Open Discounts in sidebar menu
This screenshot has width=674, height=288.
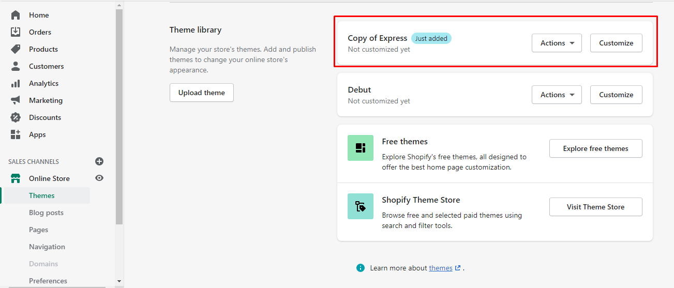[x=46, y=117]
